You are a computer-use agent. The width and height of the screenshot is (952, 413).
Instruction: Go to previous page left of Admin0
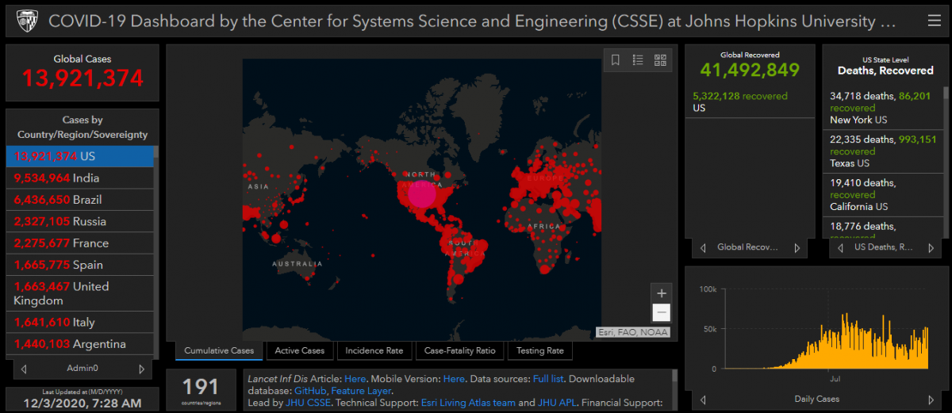pyautogui.click(x=24, y=369)
